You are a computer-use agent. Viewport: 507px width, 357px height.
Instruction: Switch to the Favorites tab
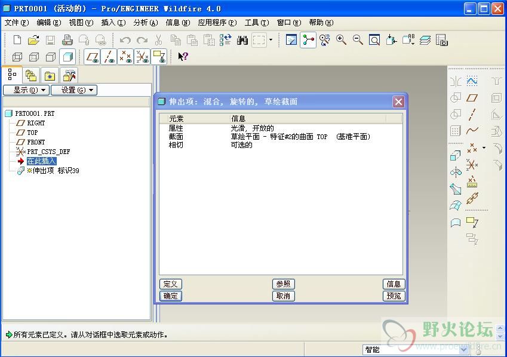pyautogui.click(x=50, y=76)
